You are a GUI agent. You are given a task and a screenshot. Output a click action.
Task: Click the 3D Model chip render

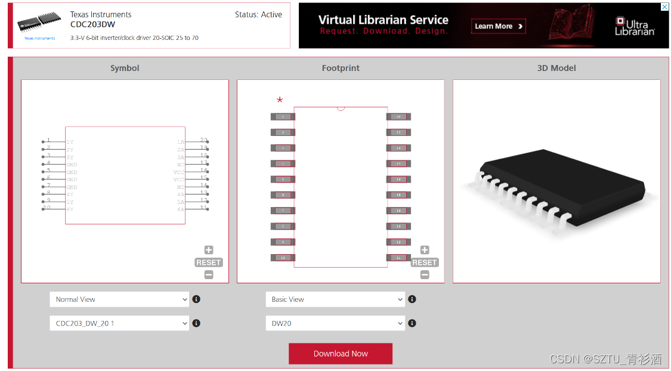click(x=556, y=188)
